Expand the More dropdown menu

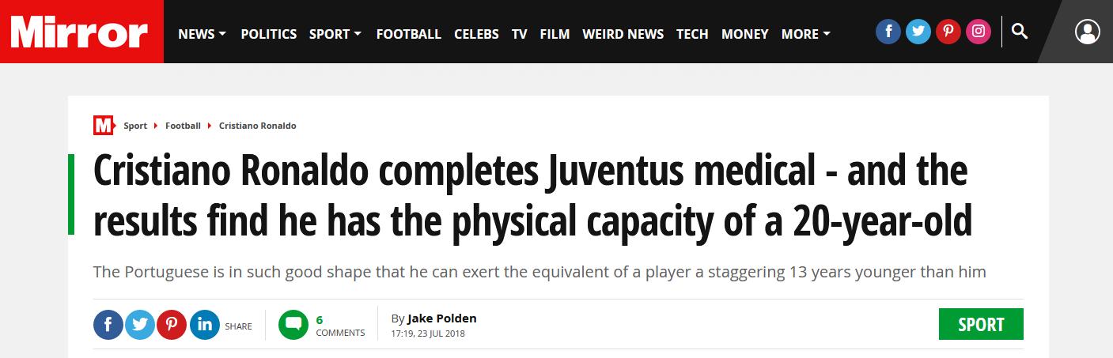(805, 34)
